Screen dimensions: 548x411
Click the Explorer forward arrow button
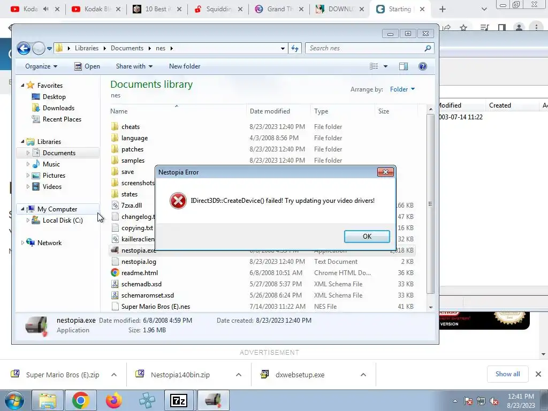(x=39, y=48)
